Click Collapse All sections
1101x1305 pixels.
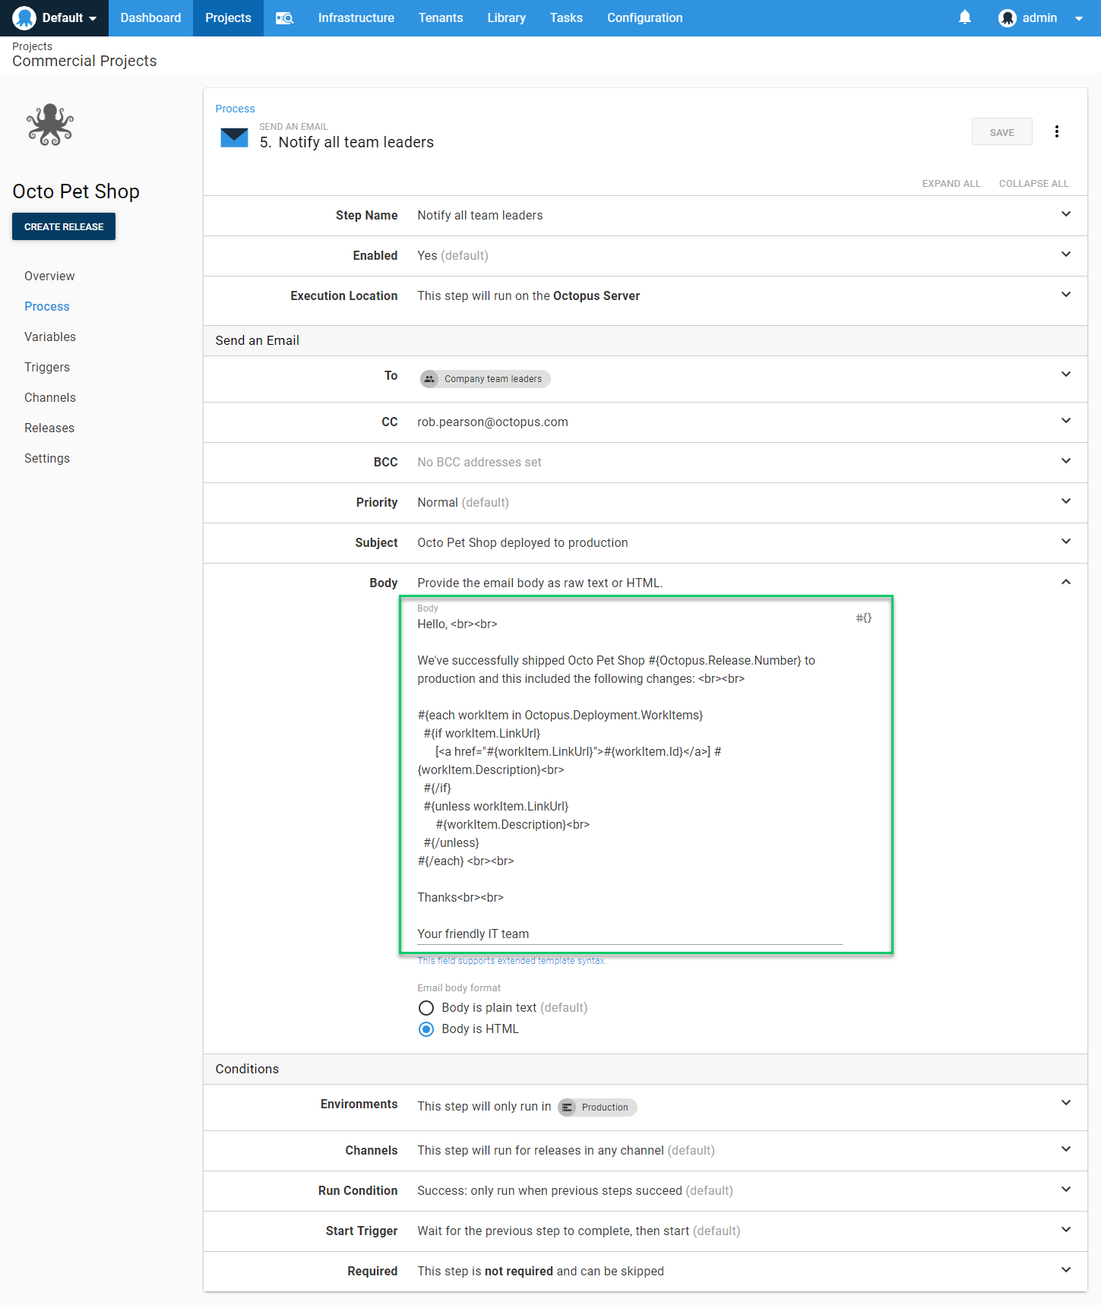1033,184
